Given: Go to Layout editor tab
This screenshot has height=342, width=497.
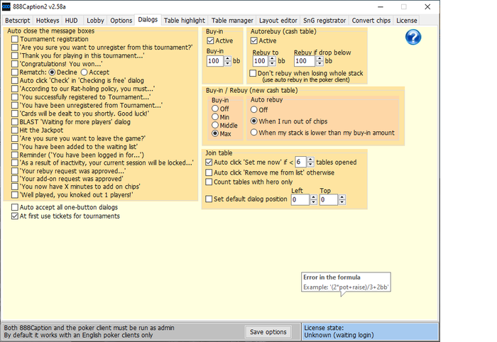Looking at the screenshot, I should [x=278, y=21].
